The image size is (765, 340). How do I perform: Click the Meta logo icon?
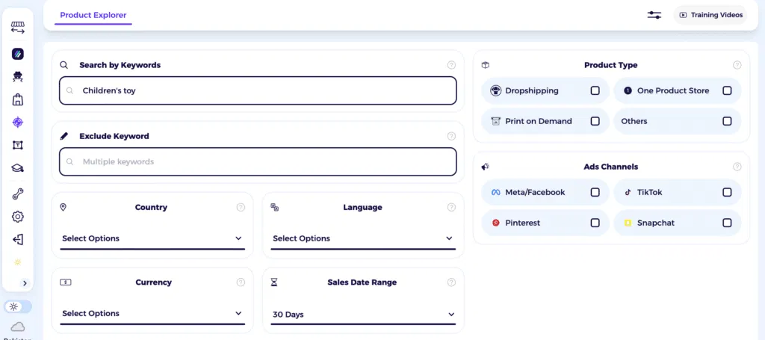496,193
